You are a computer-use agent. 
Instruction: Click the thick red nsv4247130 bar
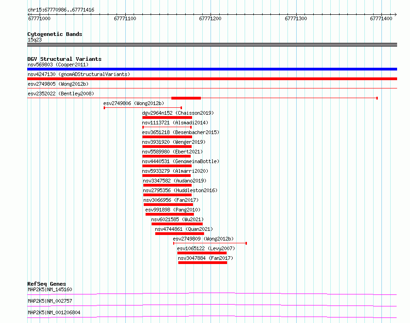(x=212, y=79)
